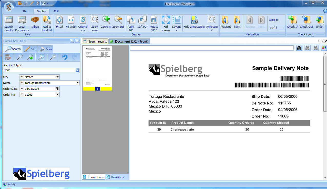The width and height of the screenshot is (327, 189).
Task: Rotate document Right 90°
Action: 131,24
